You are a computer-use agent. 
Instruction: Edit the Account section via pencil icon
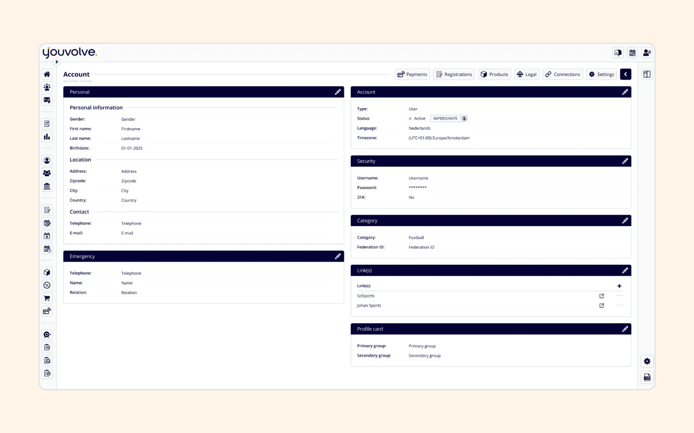[625, 92]
